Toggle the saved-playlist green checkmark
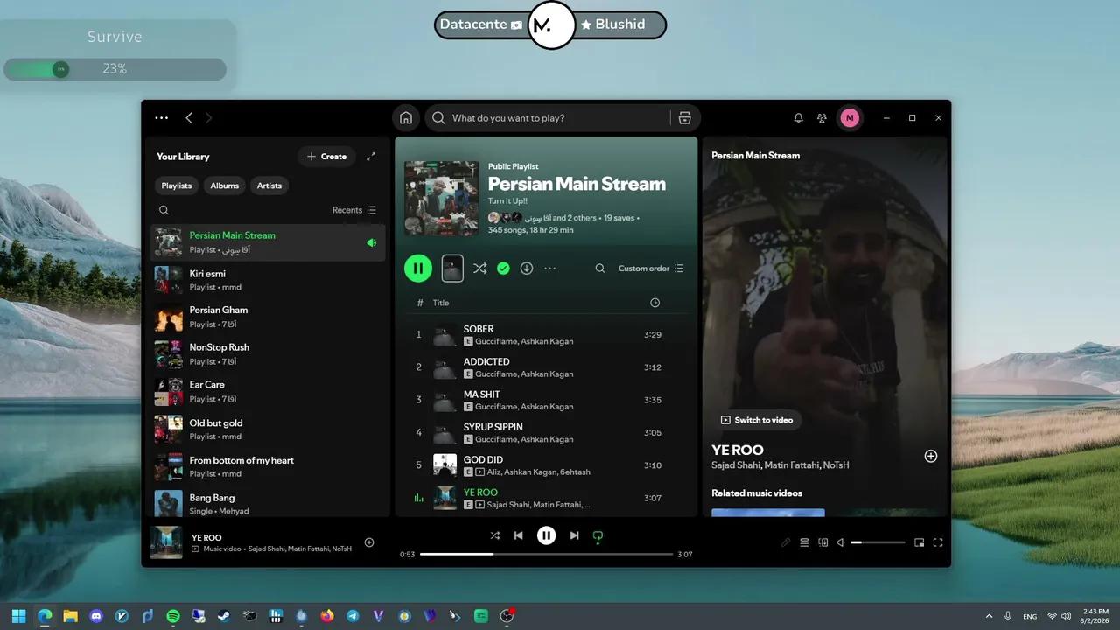Screen dimensions: 1120x630 tap(503, 269)
